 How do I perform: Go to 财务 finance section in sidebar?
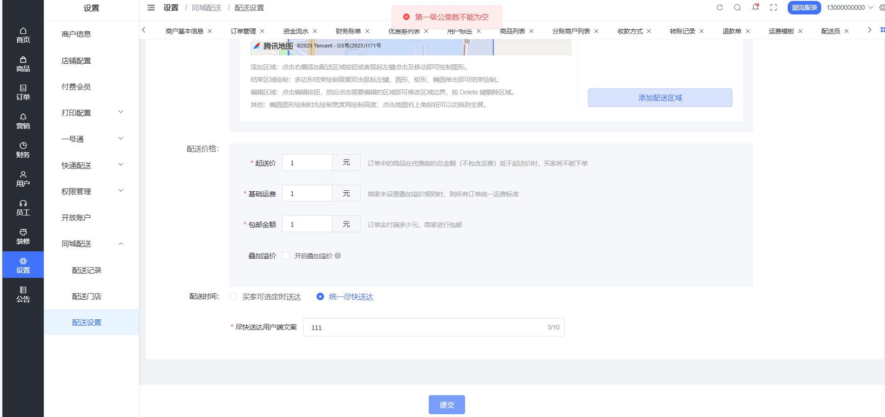(23, 150)
